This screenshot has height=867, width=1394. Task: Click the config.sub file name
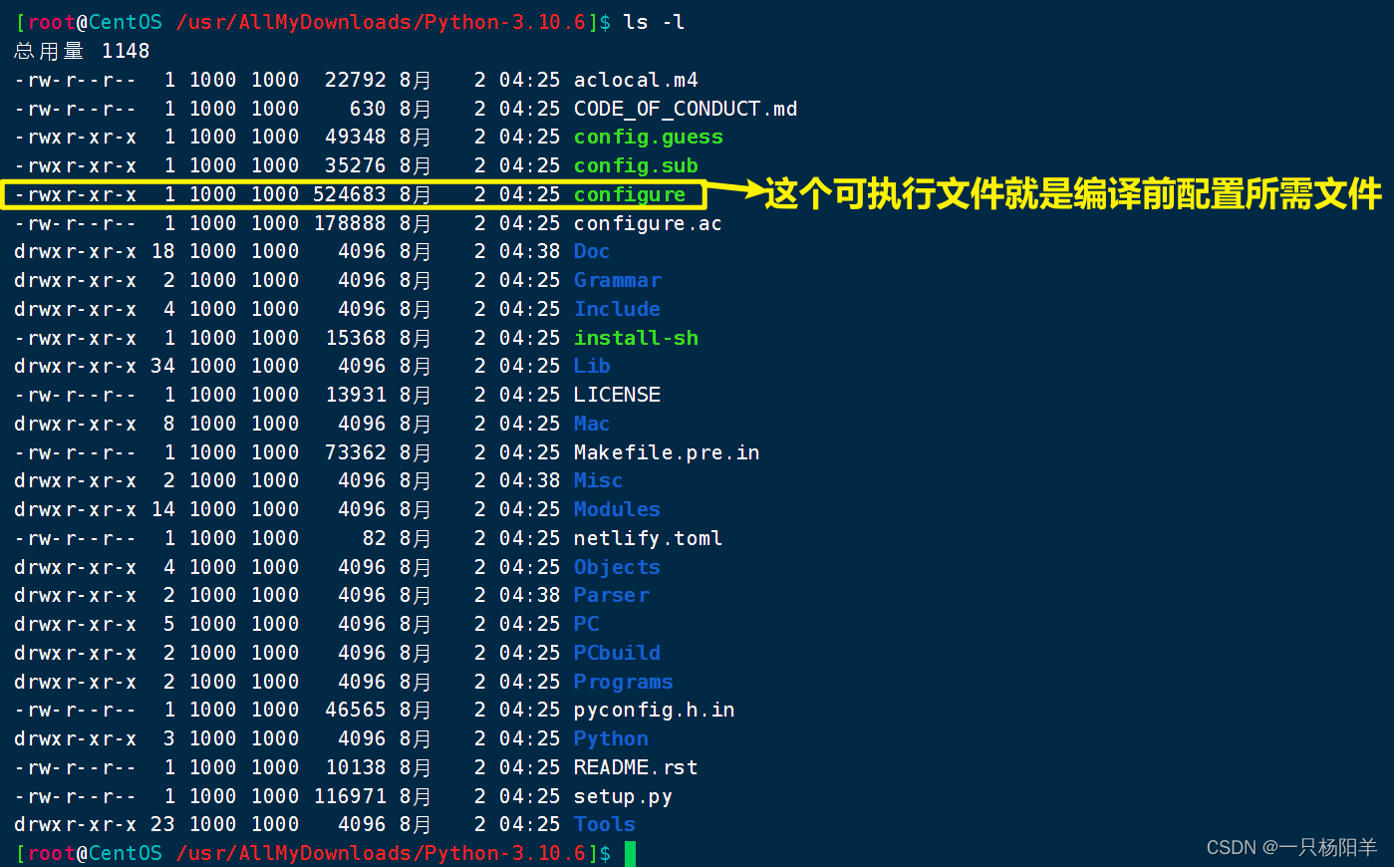click(x=636, y=165)
